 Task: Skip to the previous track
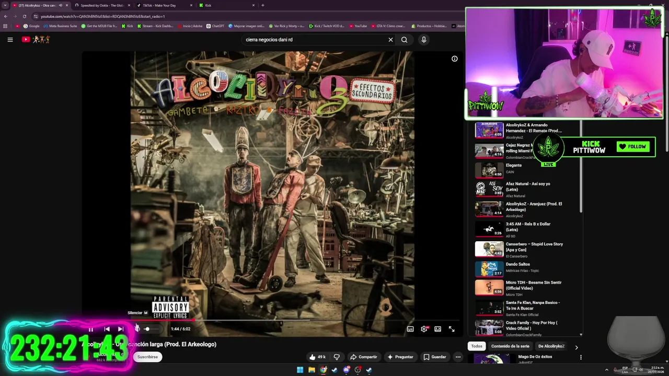pyautogui.click(x=107, y=329)
